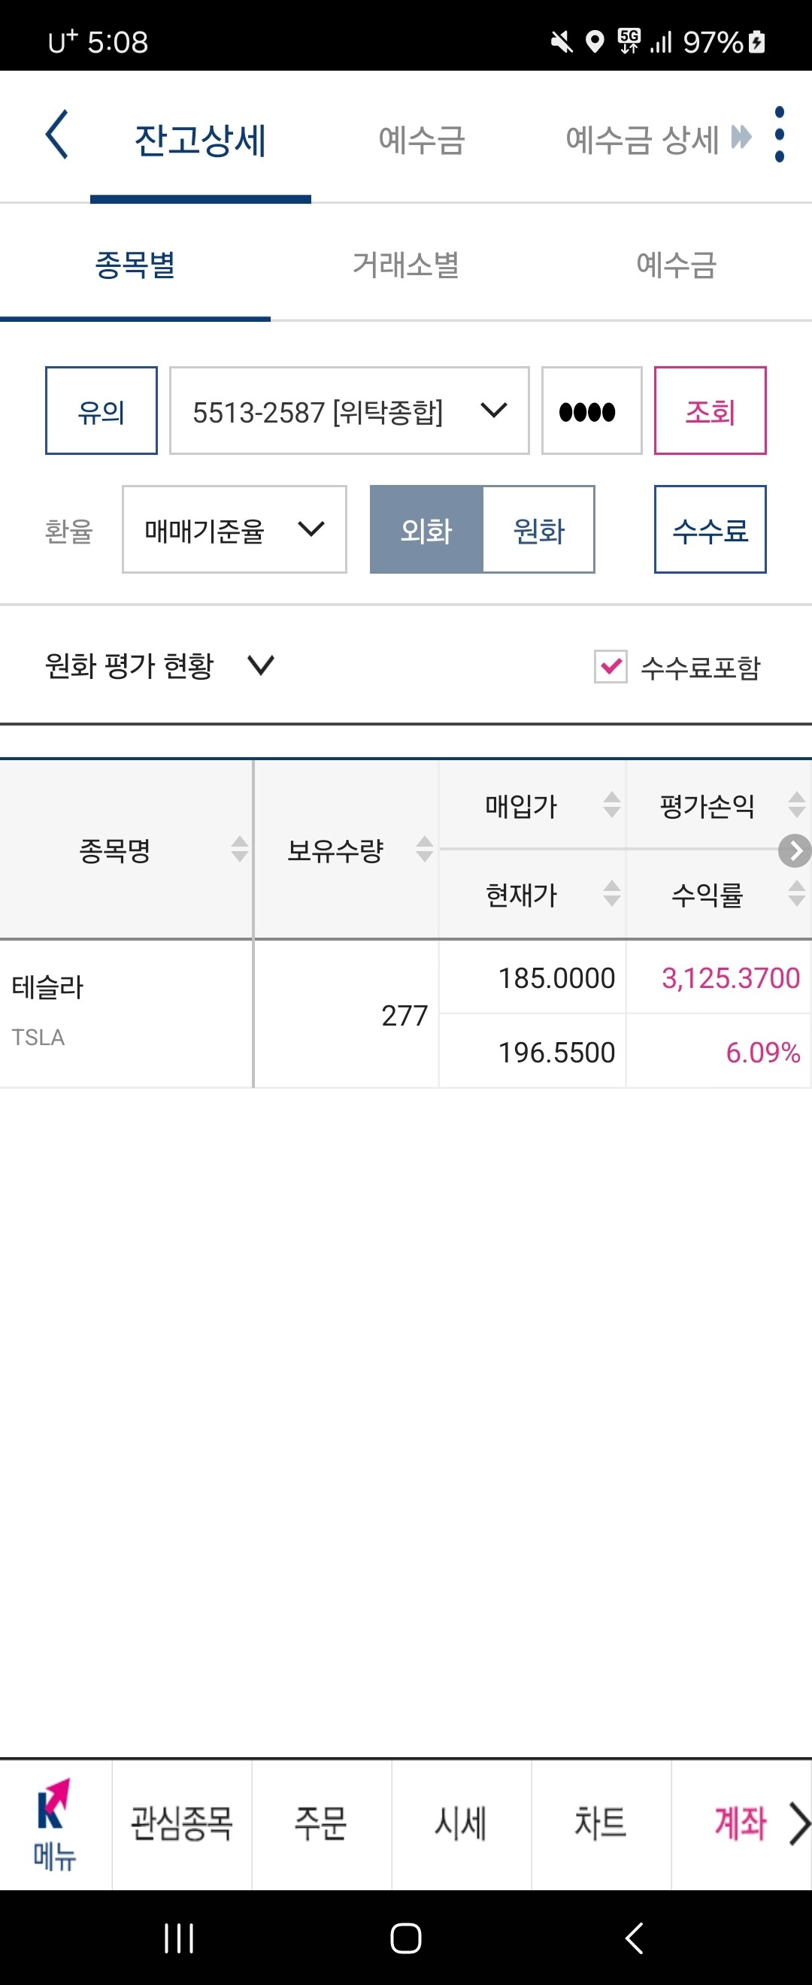Sort by 종목명 column arrows
The image size is (812, 1985).
pos(240,849)
